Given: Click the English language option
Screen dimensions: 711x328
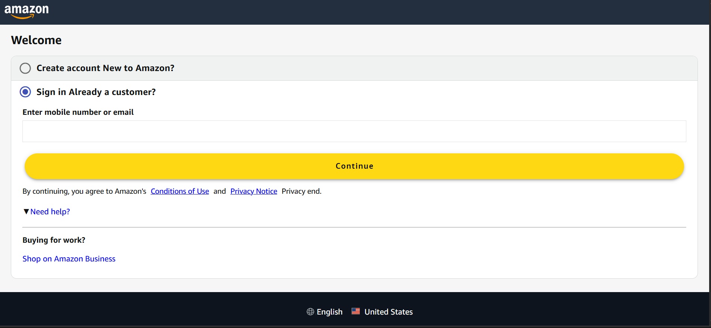Looking at the screenshot, I should coord(329,312).
